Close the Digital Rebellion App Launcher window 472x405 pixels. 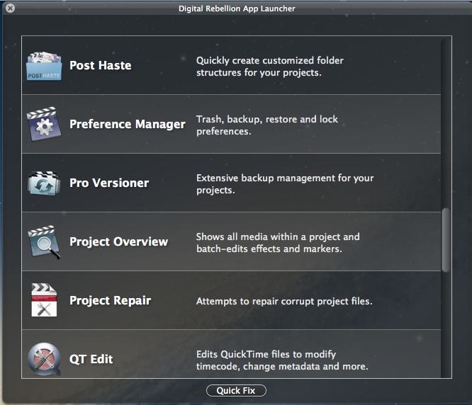(x=10, y=8)
